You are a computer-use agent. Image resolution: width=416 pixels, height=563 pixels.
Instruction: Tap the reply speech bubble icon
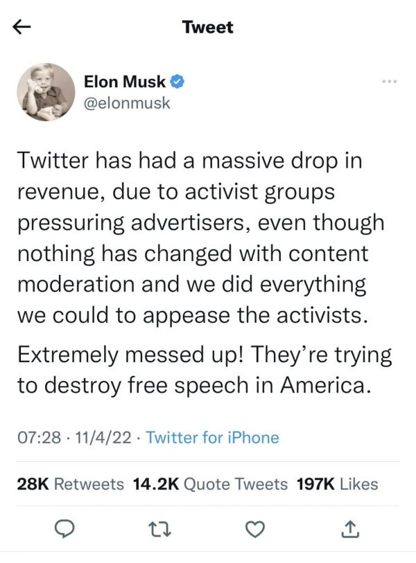point(64,528)
